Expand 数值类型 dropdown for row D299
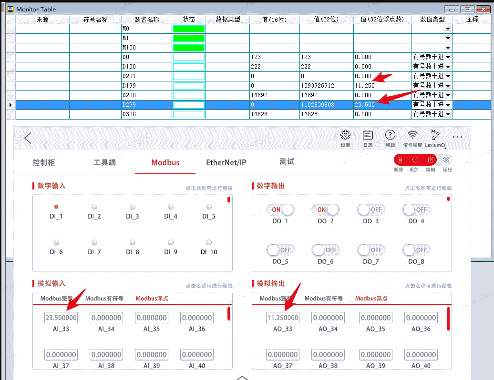Image resolution: width=494 pixels, height=380 pixels. (x=448, y=105)
